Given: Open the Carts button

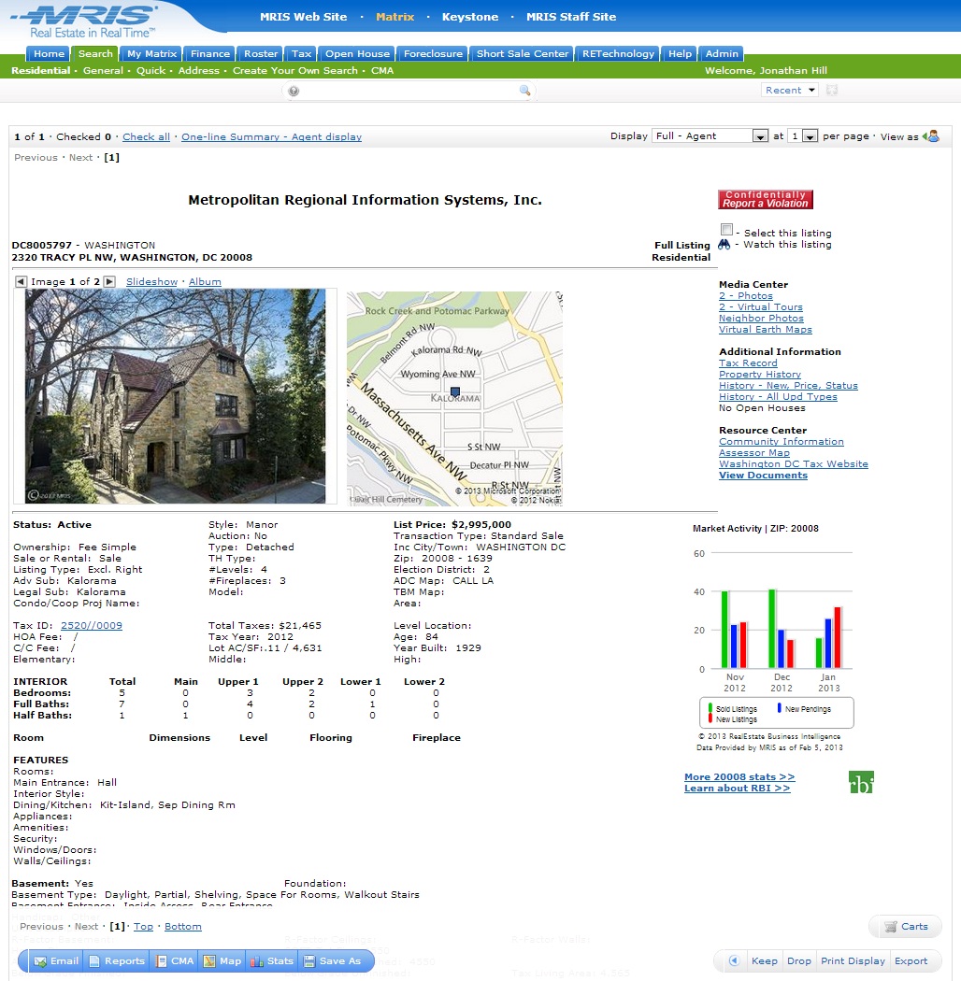Looking at the screenshot, I should pyautogui.click(x=905, y=927).
